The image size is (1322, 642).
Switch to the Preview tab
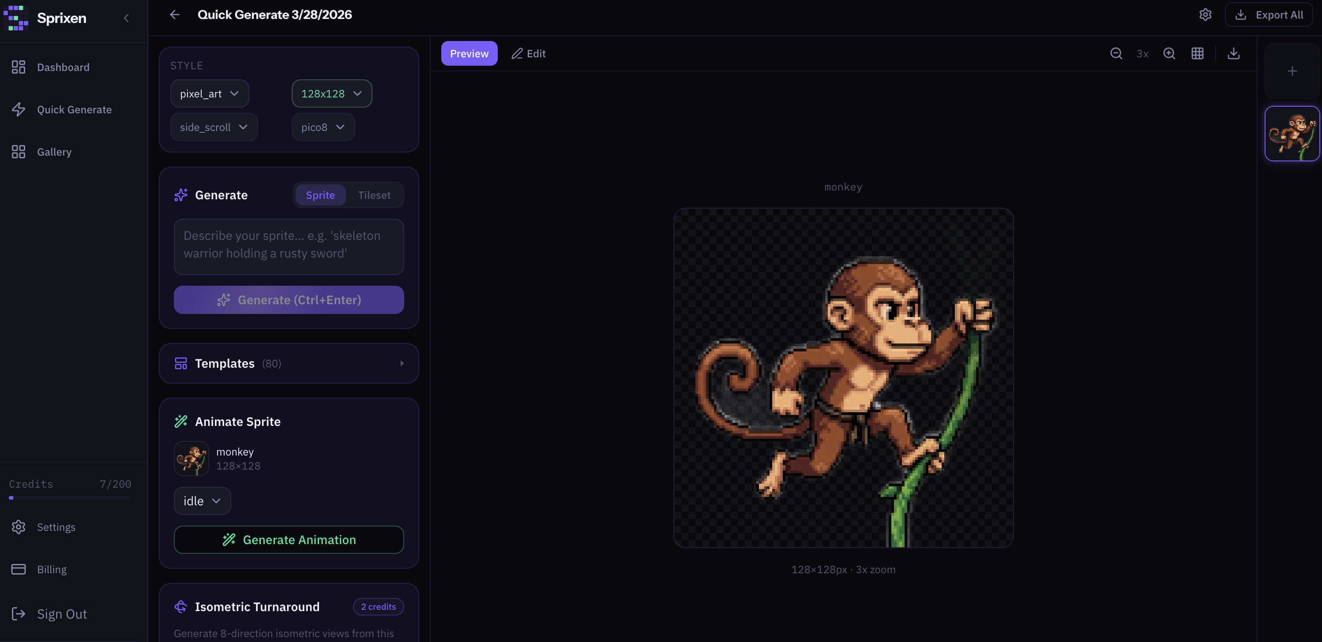click(469, 54)
